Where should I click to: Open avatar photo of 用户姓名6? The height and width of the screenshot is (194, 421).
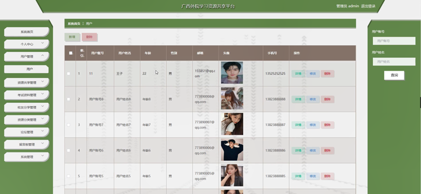232,149
